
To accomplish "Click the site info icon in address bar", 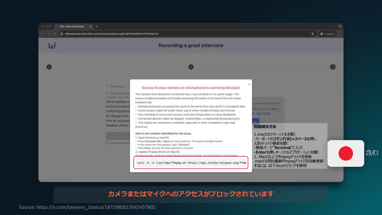I will coord(62,34).
